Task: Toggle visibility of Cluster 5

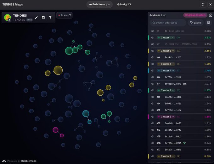Action: click(153, 90)
